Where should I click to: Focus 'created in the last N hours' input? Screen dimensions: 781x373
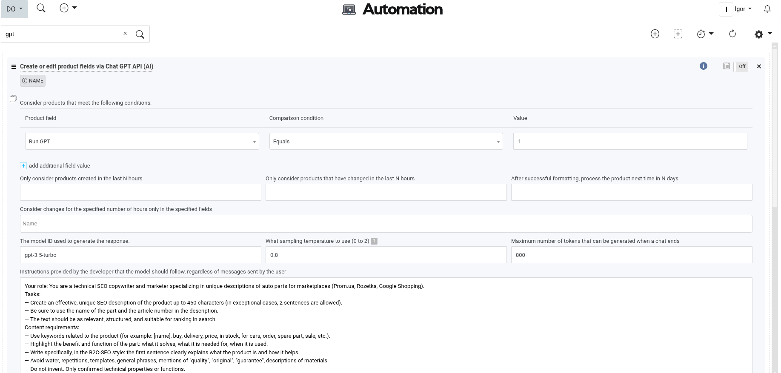pos(140,192)
